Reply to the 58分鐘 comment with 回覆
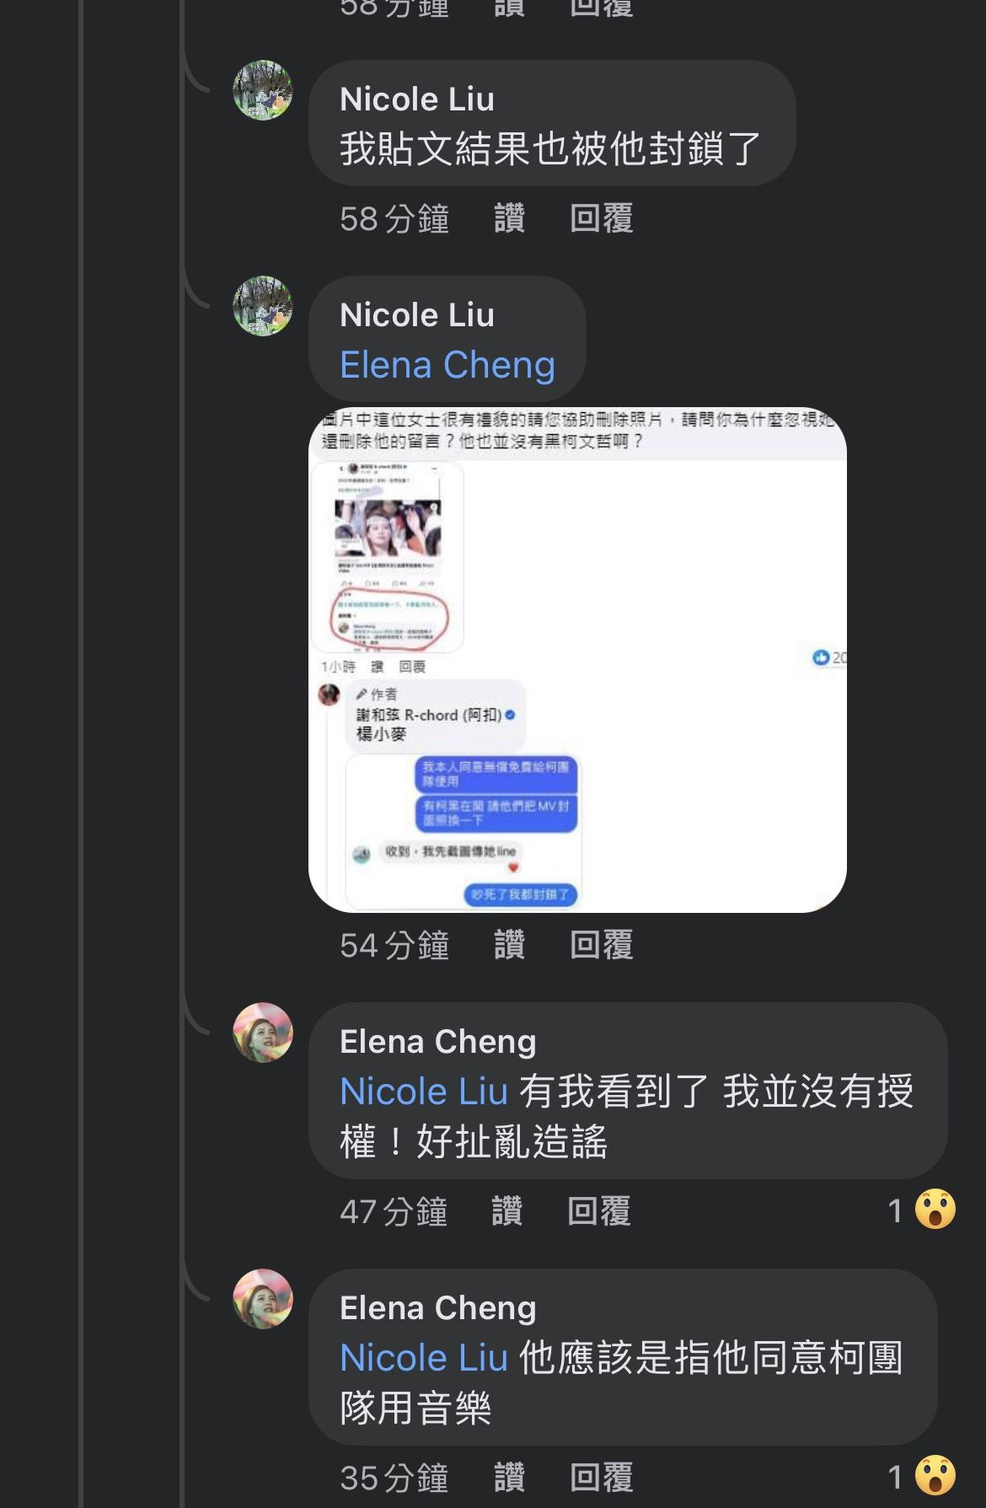The image size is (986, 1508). click(602, 218)
